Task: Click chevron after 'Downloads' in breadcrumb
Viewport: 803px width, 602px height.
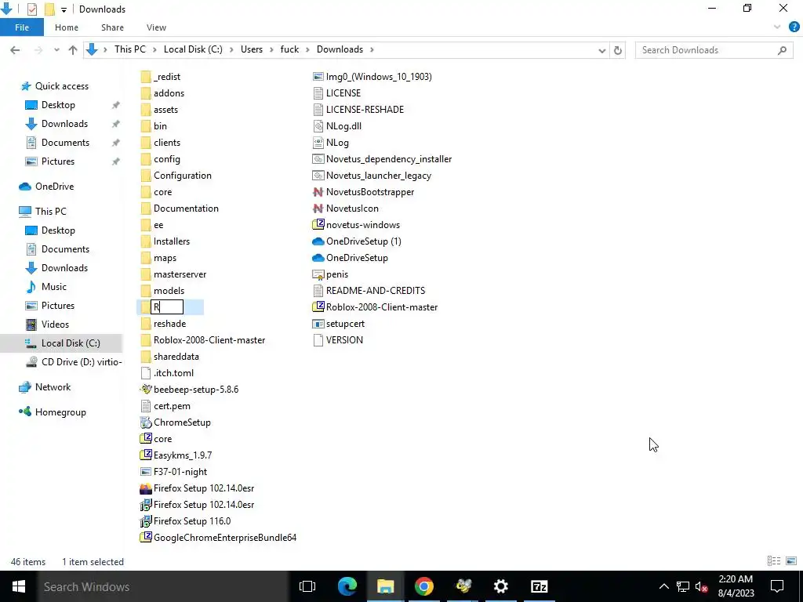Action: click(x=372, y=49)
